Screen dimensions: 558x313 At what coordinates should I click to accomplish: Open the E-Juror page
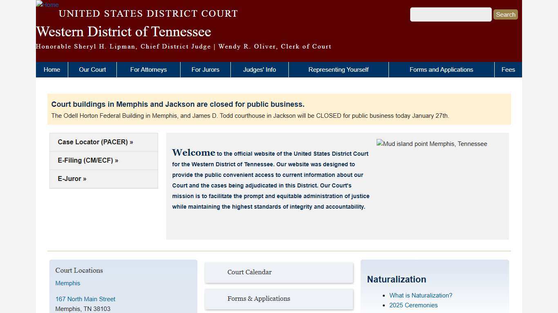(x=72, y=179)
